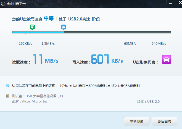Click the purple car mascot icon
This screenshot has height=129, width=182.
click(167, 59)
